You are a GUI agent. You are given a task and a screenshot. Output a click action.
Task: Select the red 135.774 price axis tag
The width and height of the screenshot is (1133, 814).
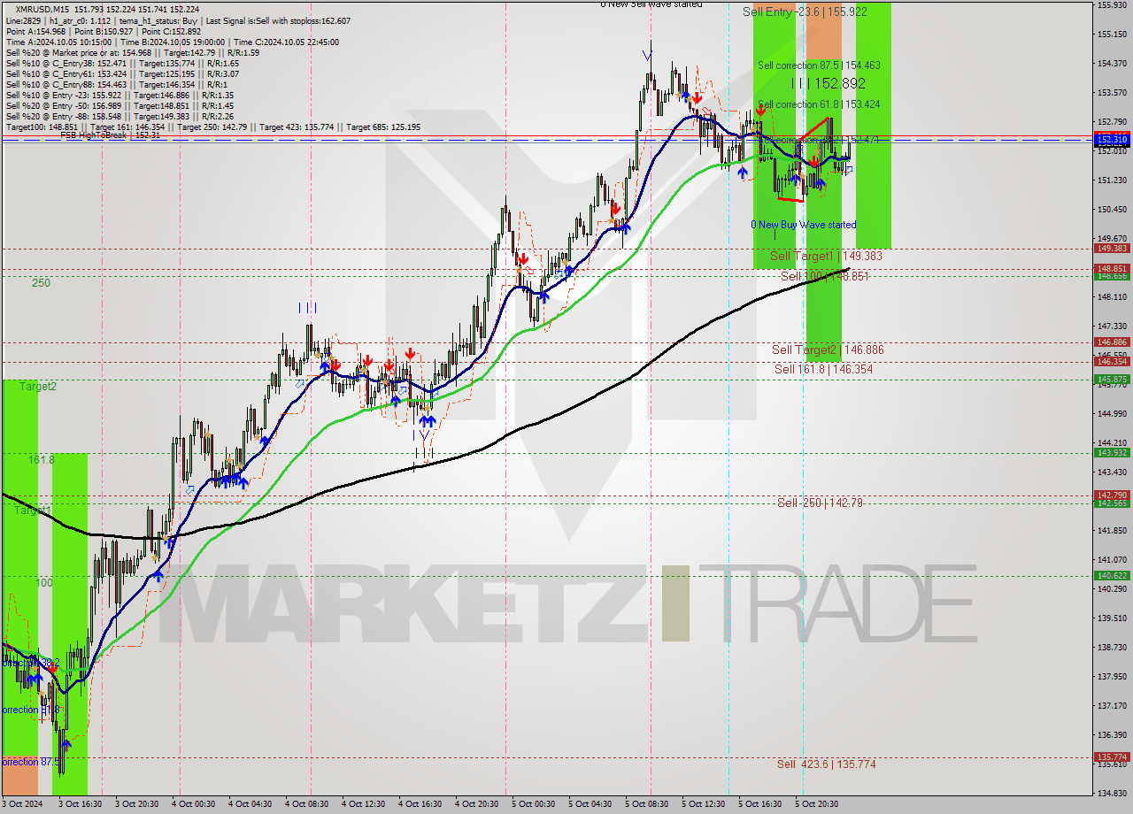click(x=1112, y=756)
